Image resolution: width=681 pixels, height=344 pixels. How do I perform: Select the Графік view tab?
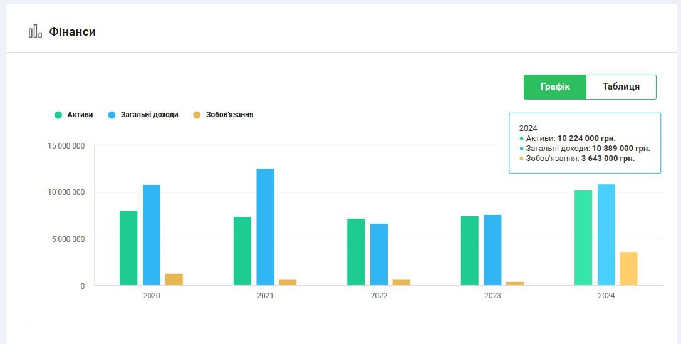555,87
